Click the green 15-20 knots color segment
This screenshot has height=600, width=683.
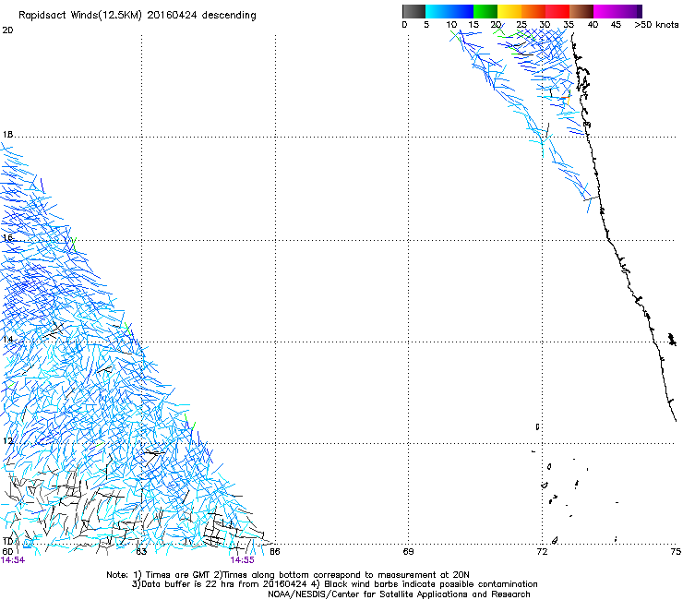click(485, 11)
